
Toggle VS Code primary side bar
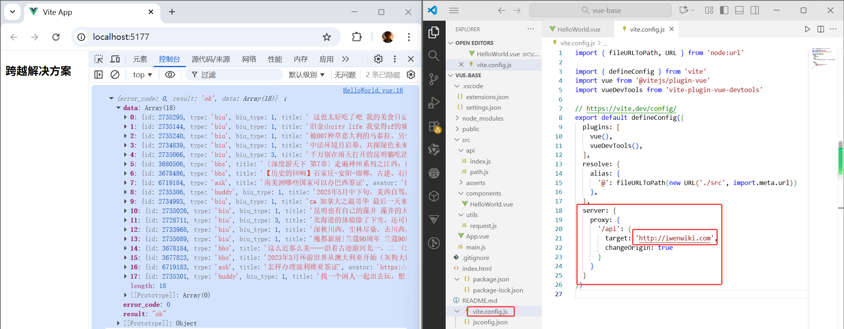724,11
